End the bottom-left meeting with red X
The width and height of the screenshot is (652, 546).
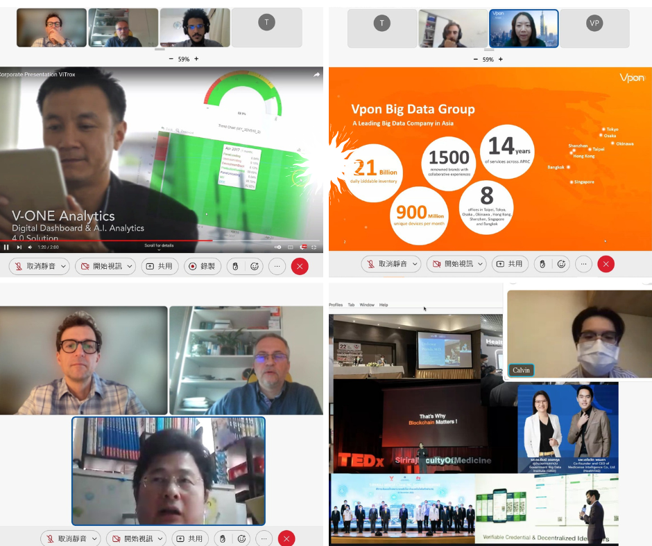(286, 538)
